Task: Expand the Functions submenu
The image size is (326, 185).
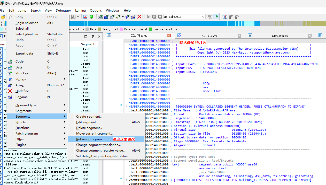Action: click(x=37, y=128)
